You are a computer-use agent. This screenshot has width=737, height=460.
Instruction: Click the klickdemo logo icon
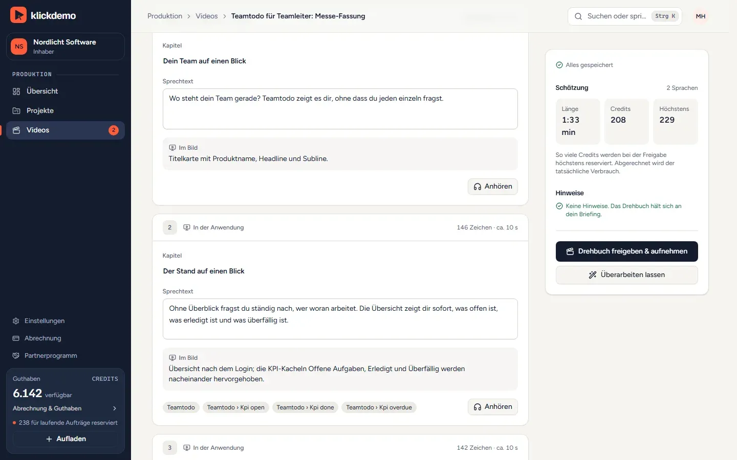tap(18, 15)
